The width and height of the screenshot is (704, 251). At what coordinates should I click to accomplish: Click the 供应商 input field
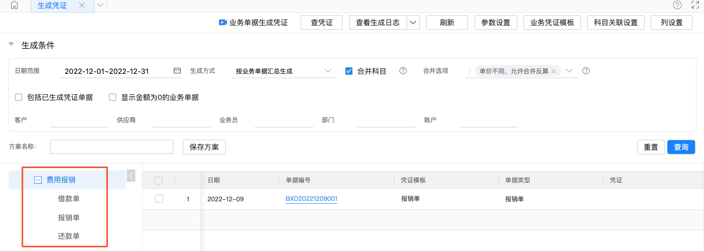point(181,120)
